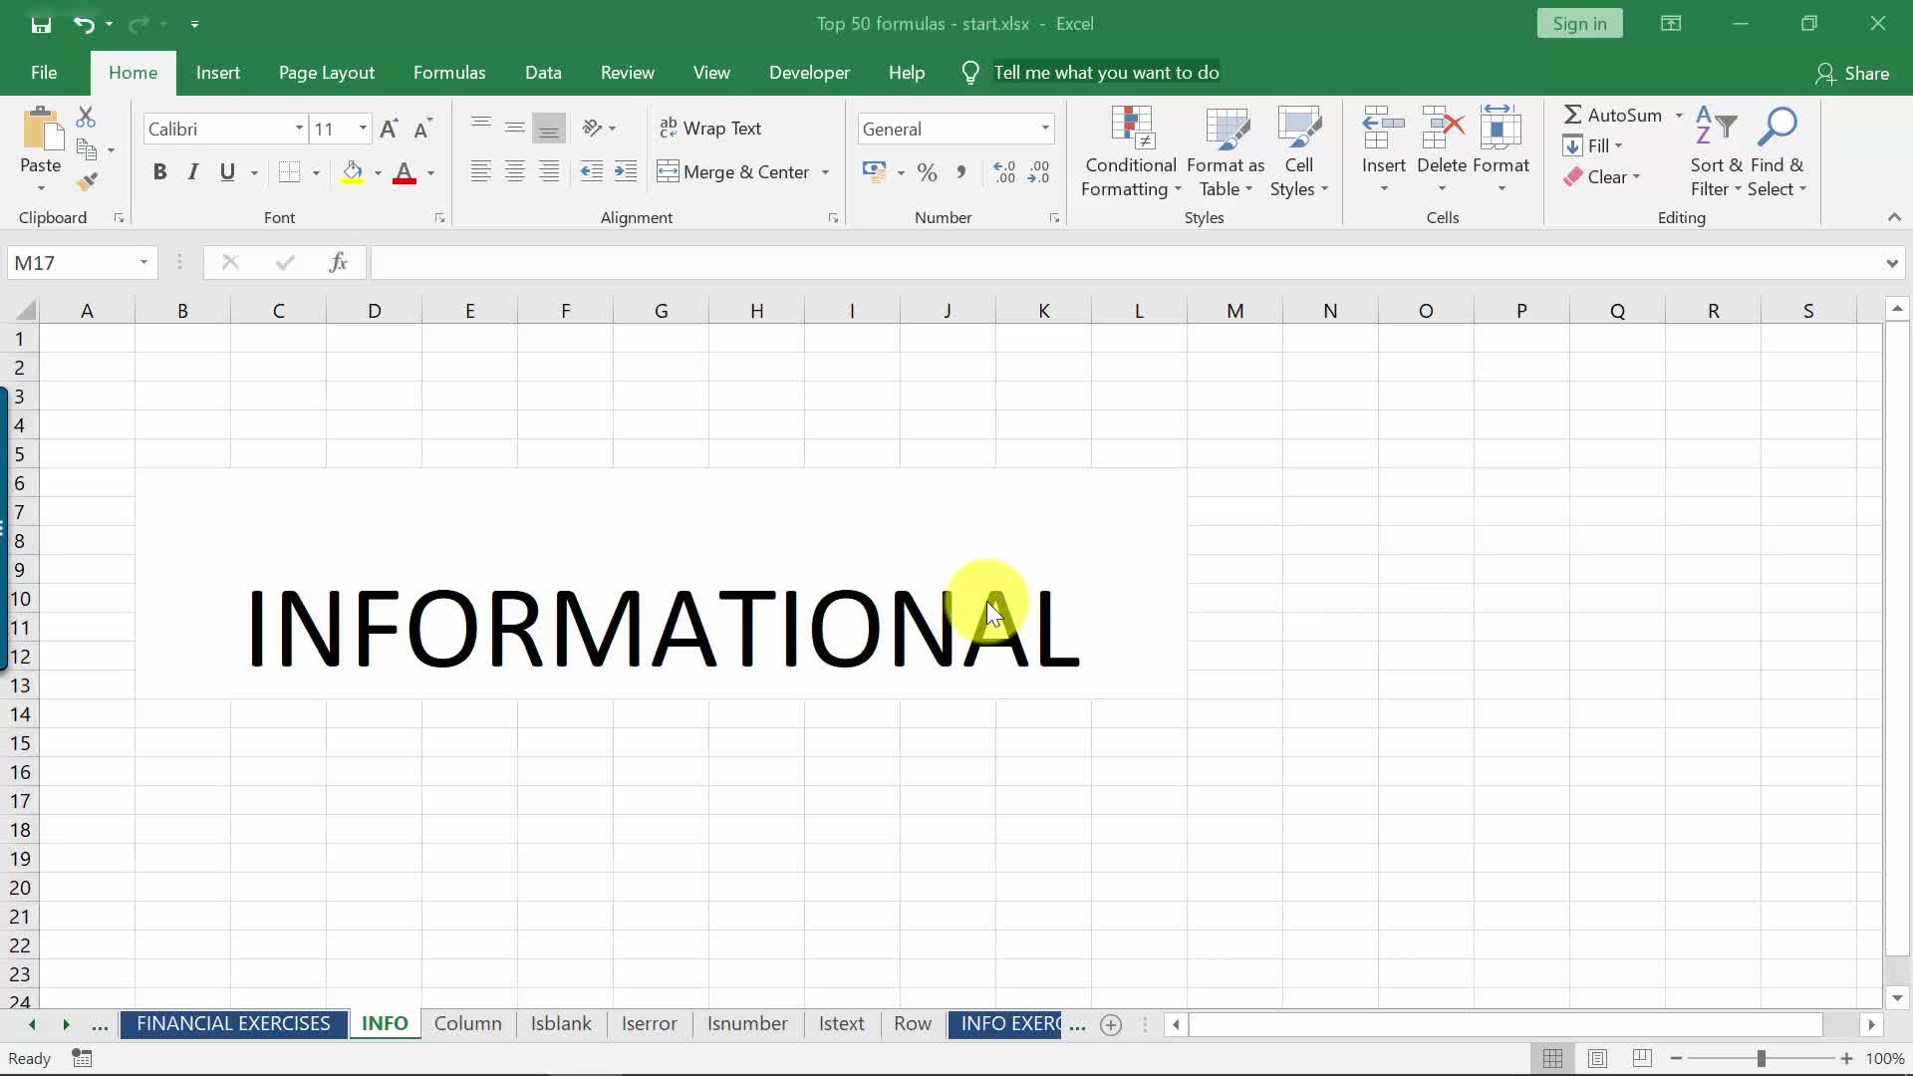Switch to the Formulas ribbon tab
The height and width of the screenshot is (1076, 1913).
pyautogui.click(x=449, y=73)
